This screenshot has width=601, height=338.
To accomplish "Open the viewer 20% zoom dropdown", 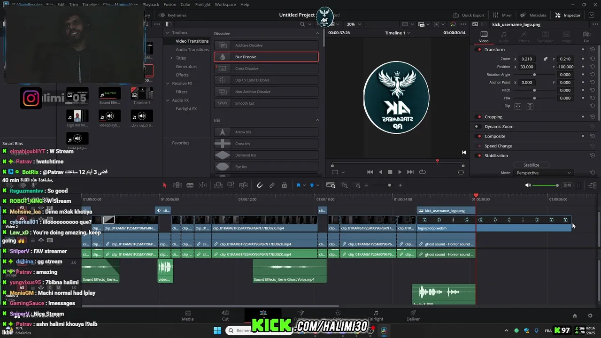I will pos(354,24).
